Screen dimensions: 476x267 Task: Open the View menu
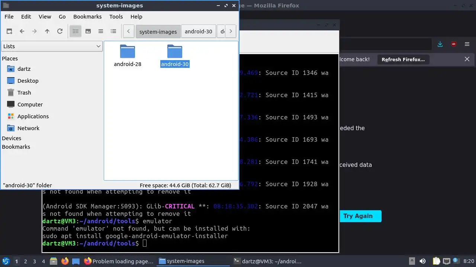pyautogui.click(x=45, y=17)
